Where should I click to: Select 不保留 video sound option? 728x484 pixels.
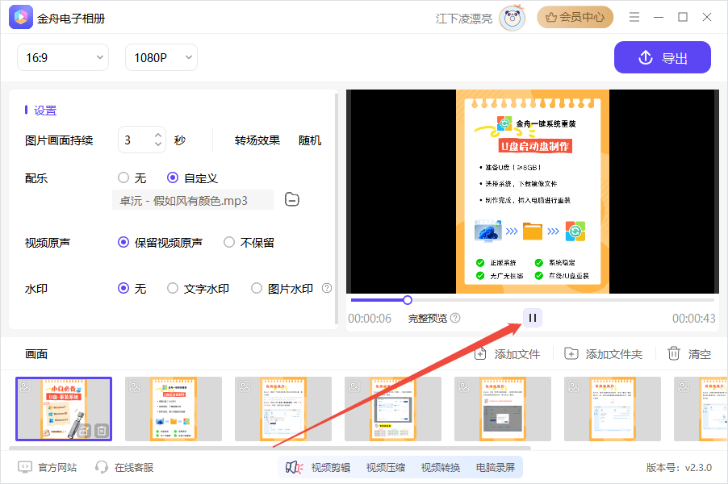249,243
